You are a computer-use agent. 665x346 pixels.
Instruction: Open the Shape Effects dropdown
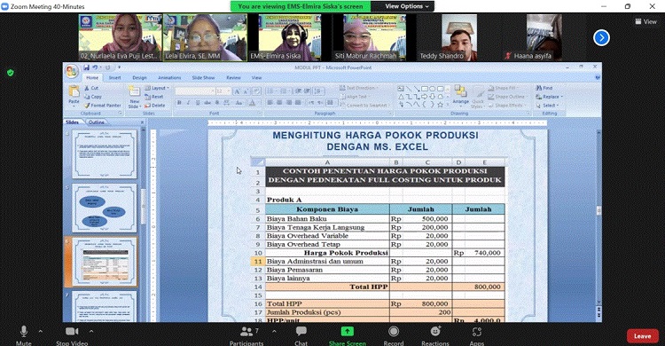click(507, 105)
